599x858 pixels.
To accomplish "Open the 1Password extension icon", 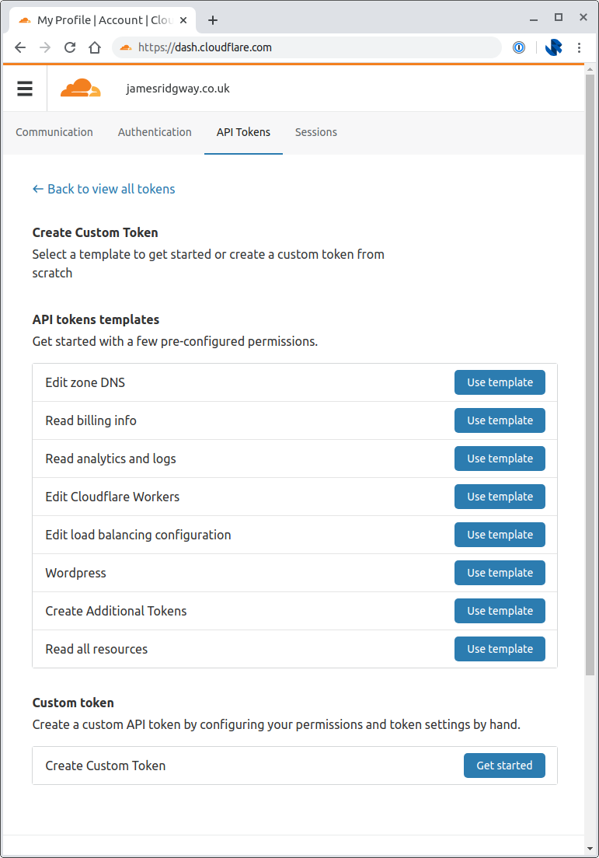I will tap(519, 47).
